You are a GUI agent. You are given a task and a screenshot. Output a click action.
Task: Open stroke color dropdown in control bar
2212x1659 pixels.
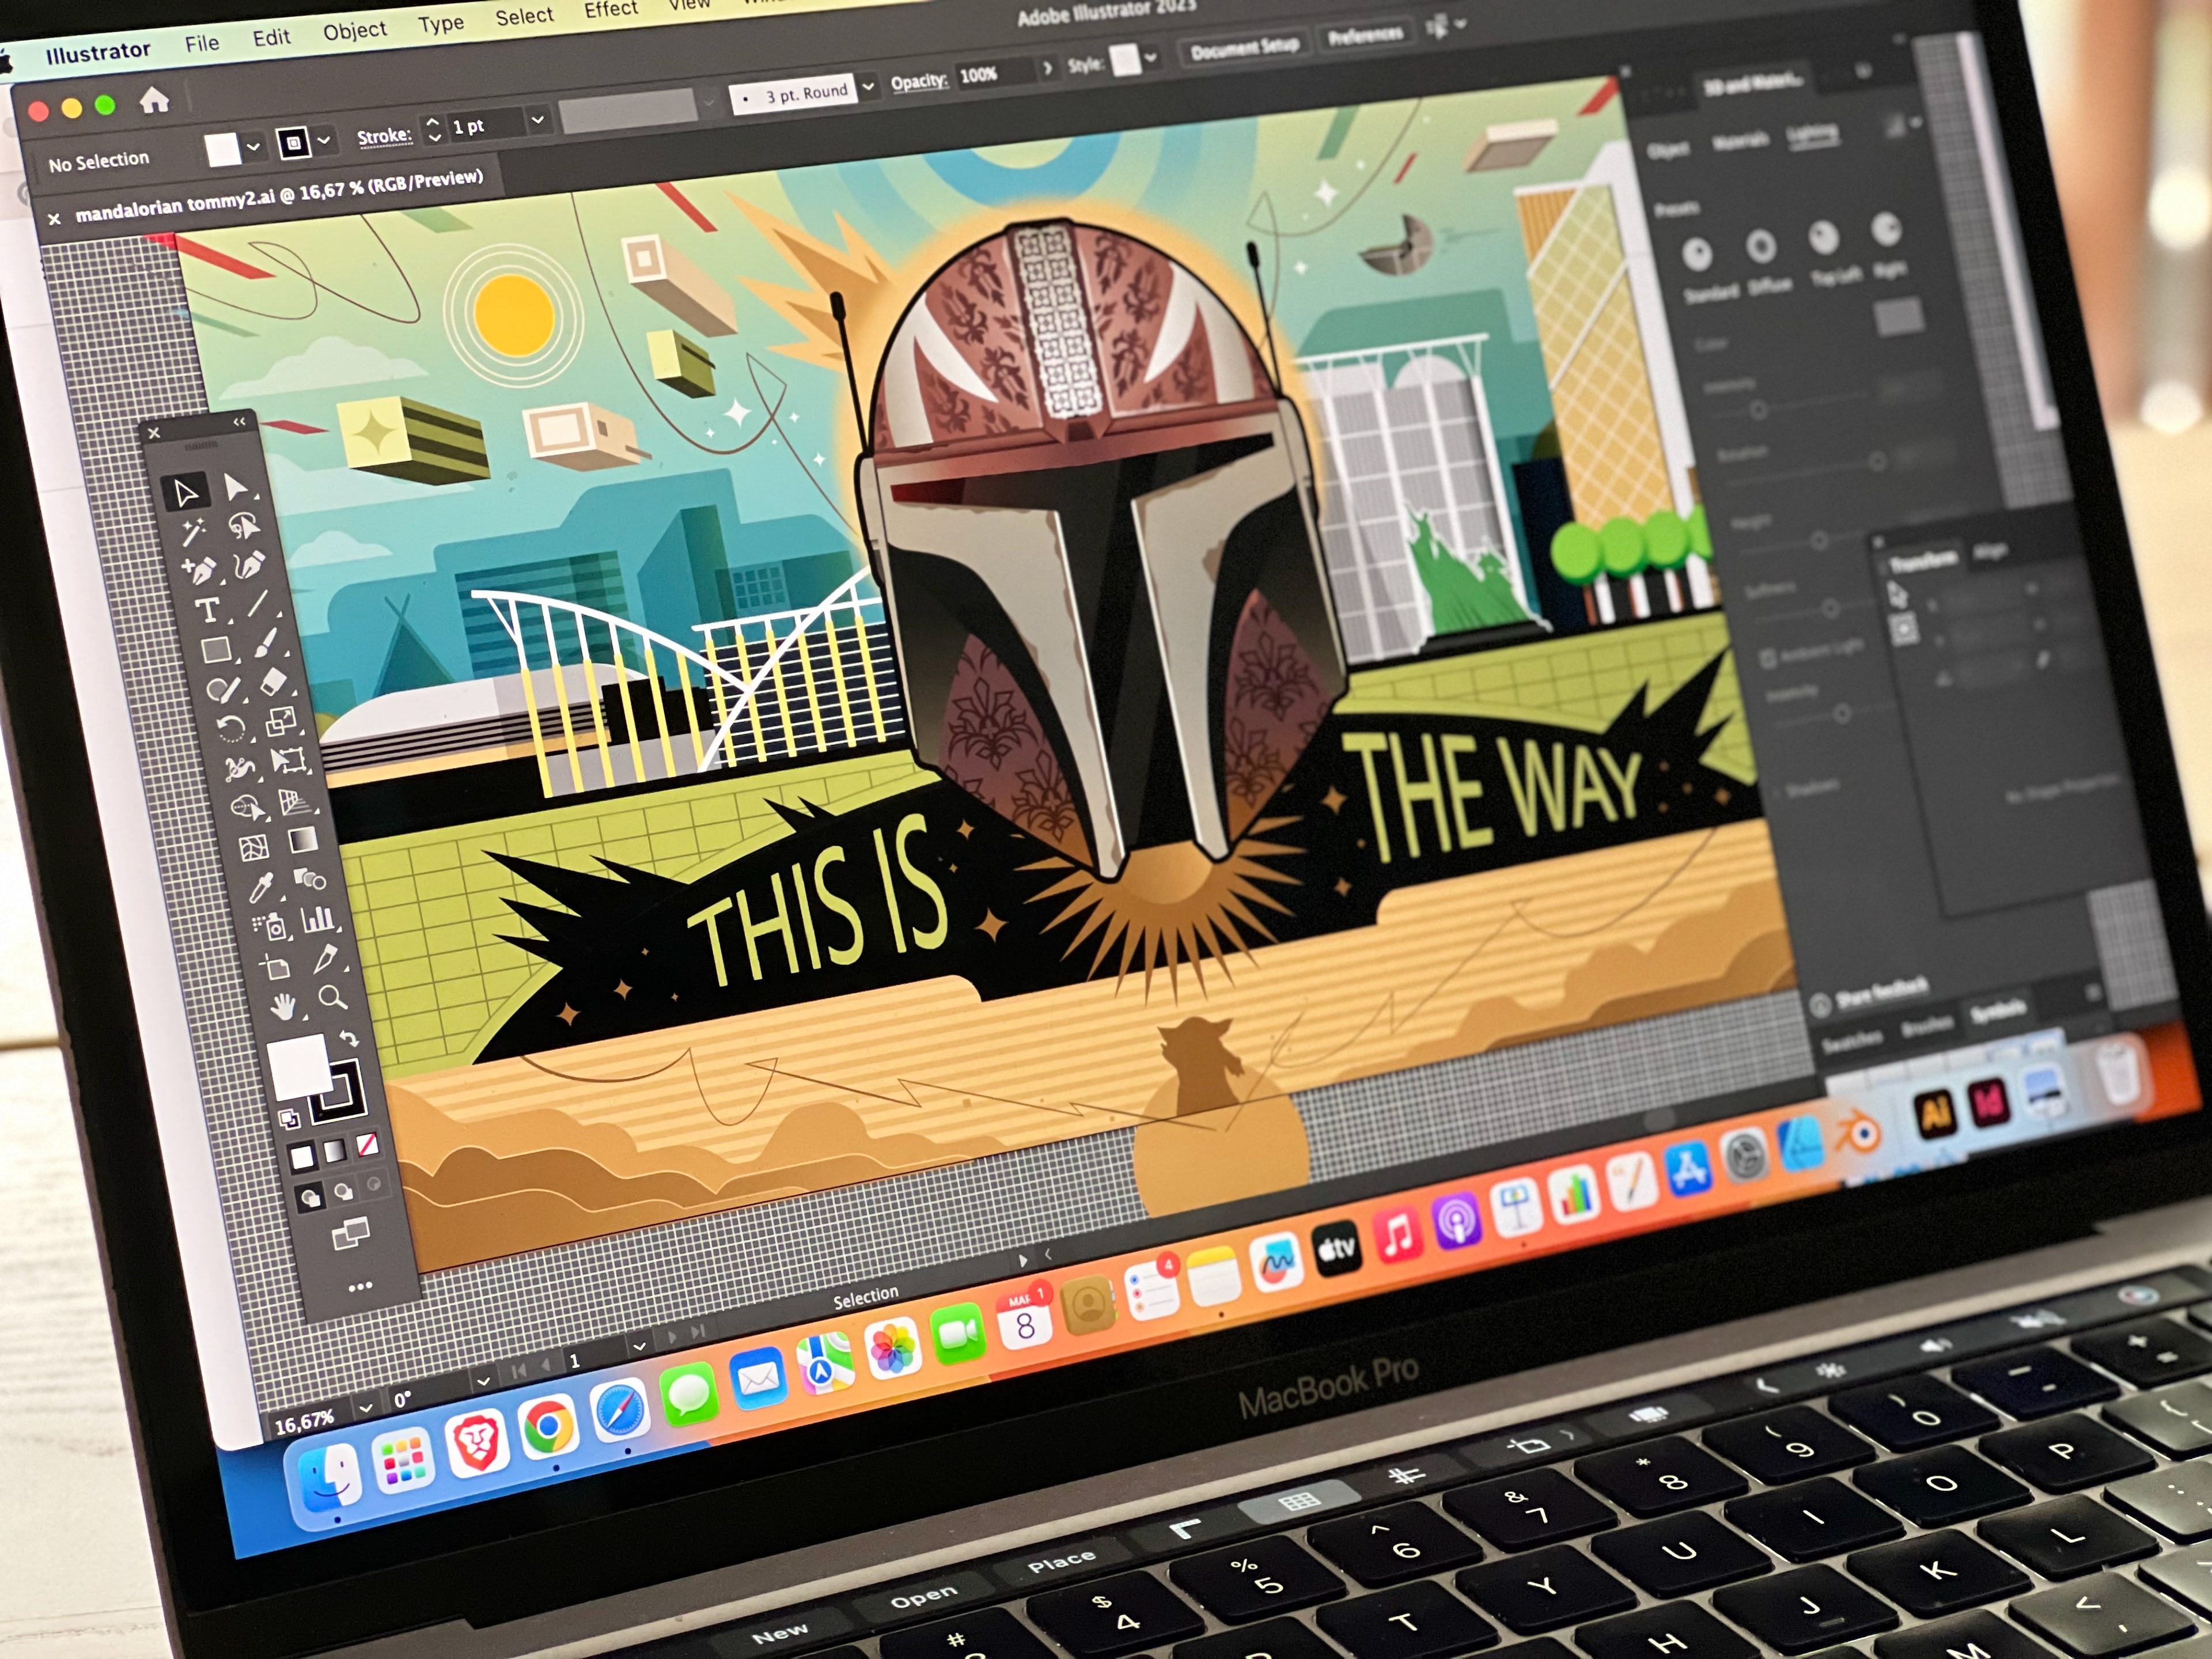324,141
